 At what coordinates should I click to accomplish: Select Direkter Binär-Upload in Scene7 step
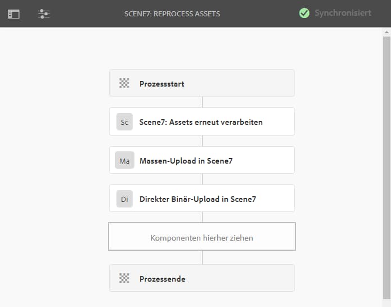pos(202,198)
